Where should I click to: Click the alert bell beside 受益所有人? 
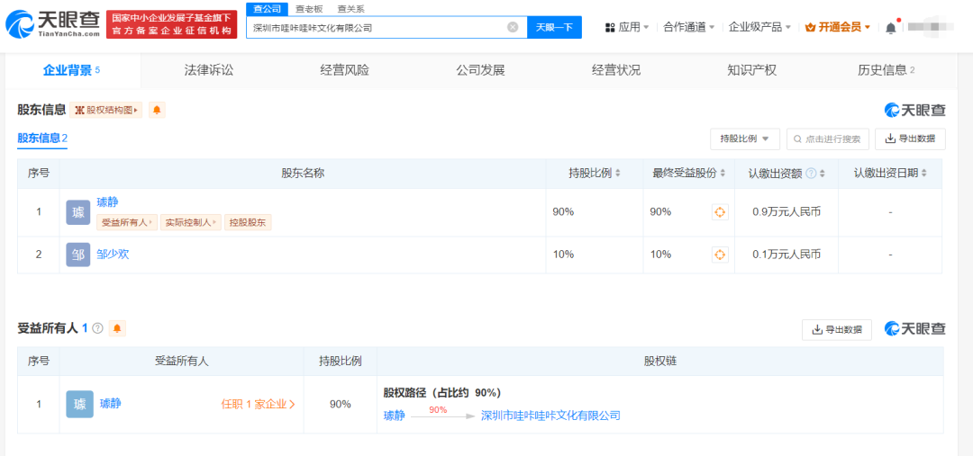coord(117,328)
